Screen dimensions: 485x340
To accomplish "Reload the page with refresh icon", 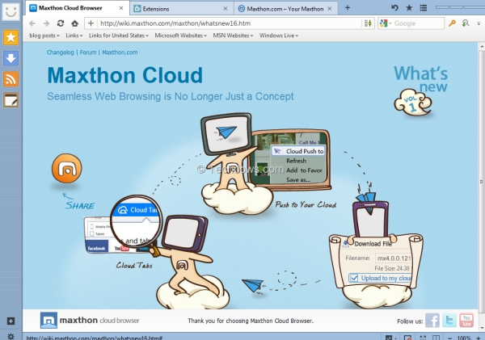I will click(61, 23).
